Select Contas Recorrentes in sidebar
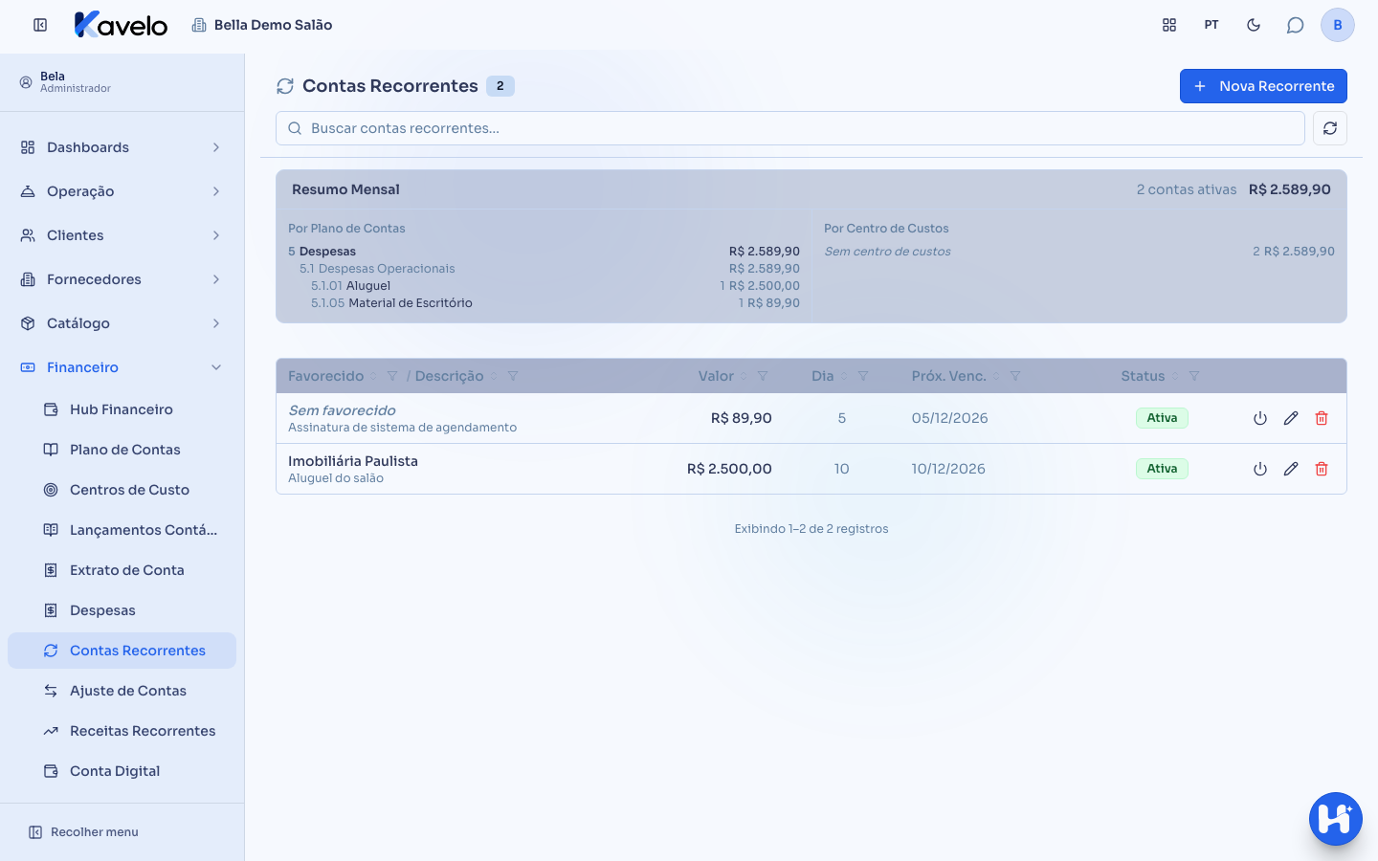The height and width of the screenshot is (861, 1378). (x=122, y=651)
